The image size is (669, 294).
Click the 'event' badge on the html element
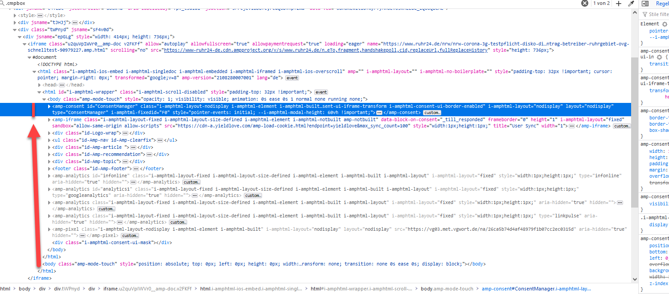291,78
